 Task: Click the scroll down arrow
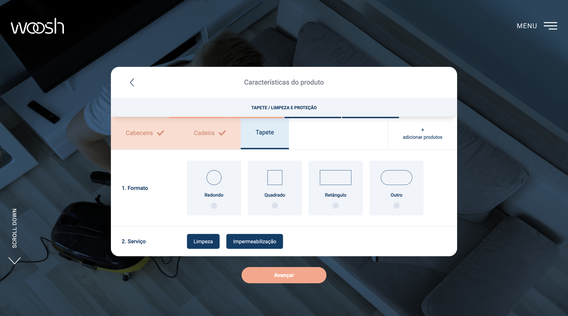point(14,260)
